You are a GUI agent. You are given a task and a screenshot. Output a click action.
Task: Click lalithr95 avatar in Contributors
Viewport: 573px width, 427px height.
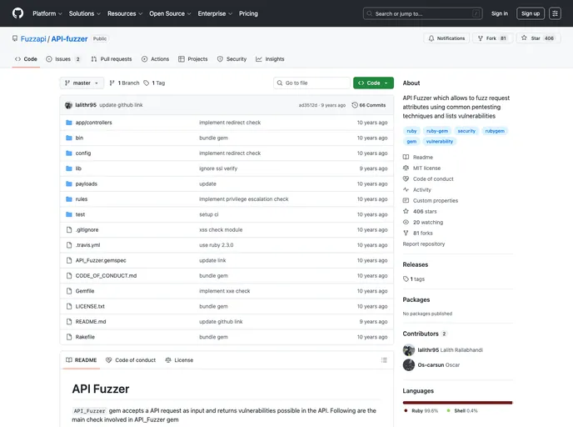[409, 350]
